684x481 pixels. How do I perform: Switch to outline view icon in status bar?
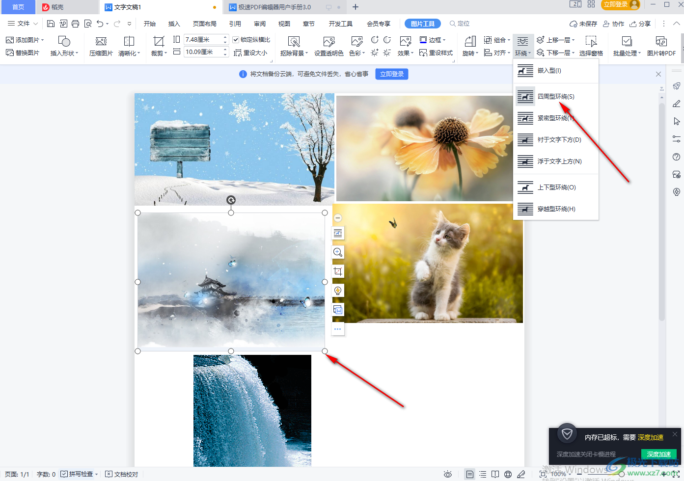pos(483,474)
